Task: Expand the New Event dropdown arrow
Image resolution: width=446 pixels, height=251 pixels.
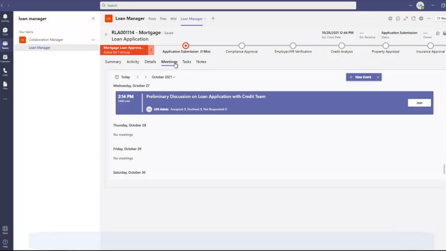Action: (x=378, y=77)
